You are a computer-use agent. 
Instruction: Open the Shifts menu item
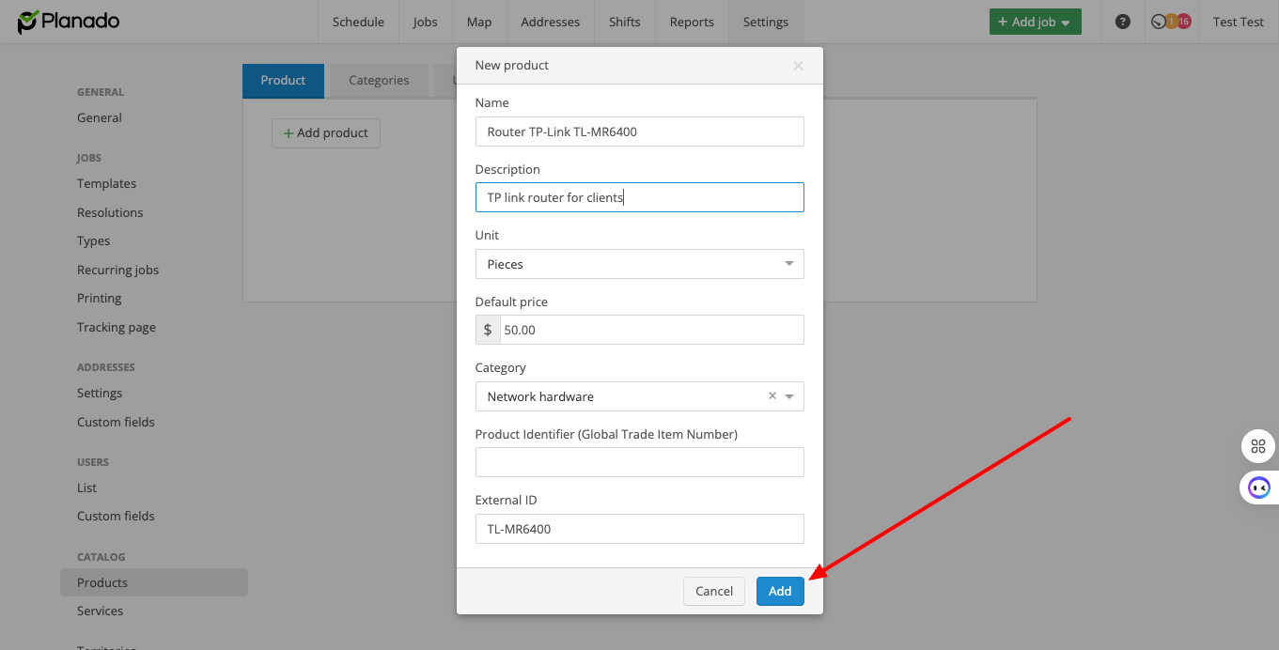[625, 22]
